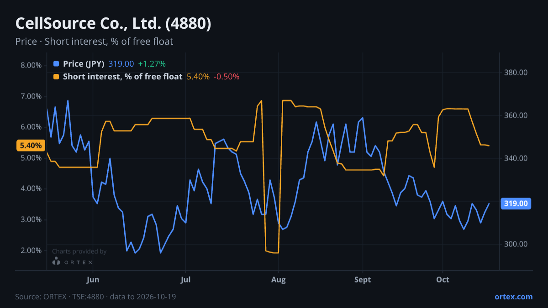
Task: Click the Sept x-axis label
Action: pyautogui.click(x=363, y=279)
